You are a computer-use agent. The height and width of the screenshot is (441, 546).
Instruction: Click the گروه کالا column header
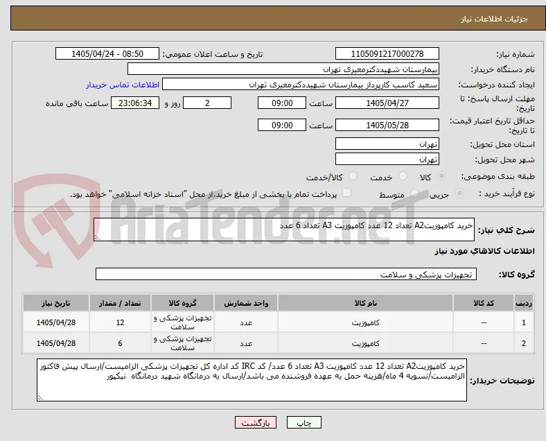coord(182,303)
